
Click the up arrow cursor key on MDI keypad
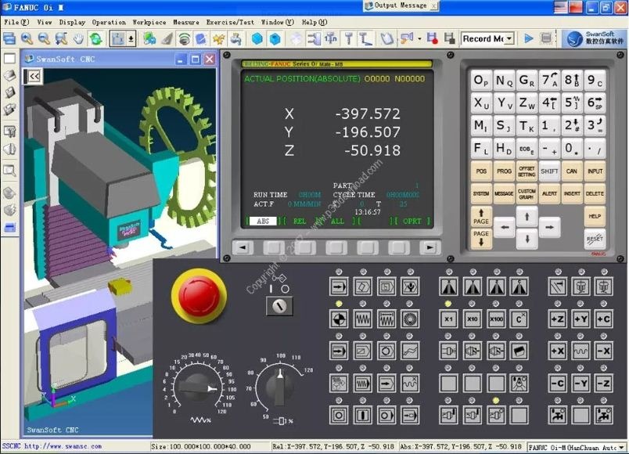527,217
